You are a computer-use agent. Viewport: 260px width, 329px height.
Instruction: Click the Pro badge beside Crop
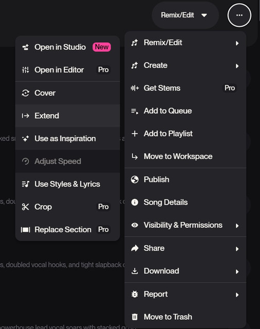pos(103,207)
